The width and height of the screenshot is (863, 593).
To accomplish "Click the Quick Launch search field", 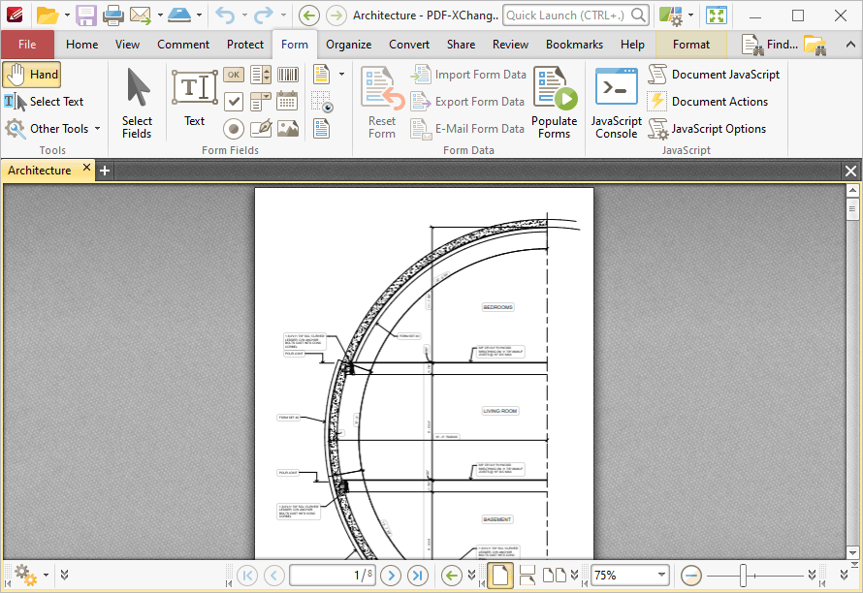I will 576,16.
